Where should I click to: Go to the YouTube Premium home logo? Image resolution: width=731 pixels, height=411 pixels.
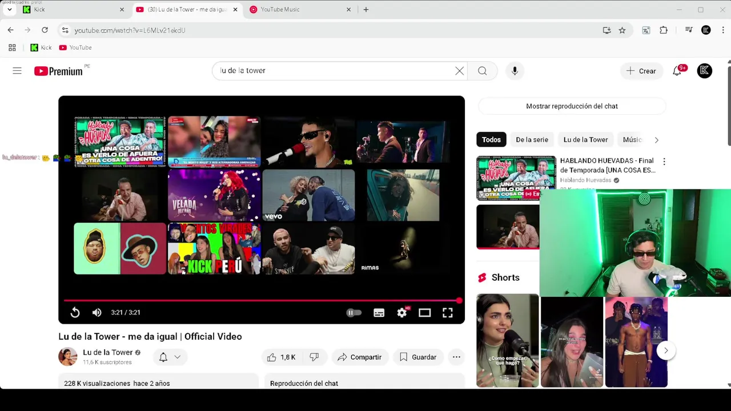click(58, 71)
